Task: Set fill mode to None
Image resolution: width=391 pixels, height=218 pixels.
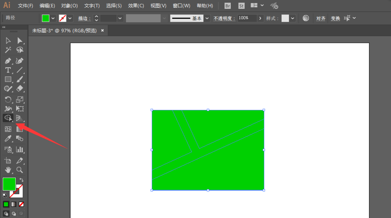Action: pos(22,204)
